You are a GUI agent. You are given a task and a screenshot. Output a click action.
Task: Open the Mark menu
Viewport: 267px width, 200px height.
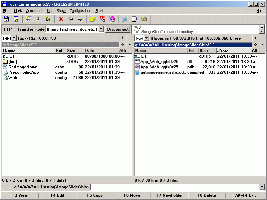[x=18, y=11]
